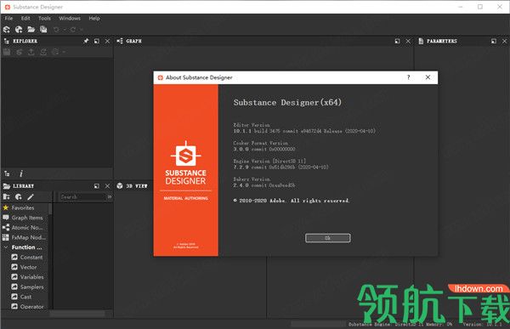Click the Explorer publish icon
The height and width of the screenshot is (329, 510).
click(43, 52)
